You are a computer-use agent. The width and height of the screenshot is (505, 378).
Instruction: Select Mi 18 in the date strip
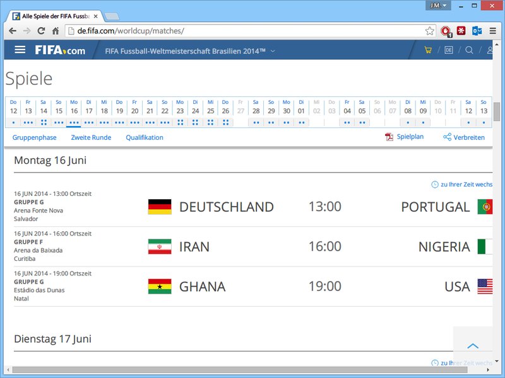pyautogui.click(x=104, y=112)
